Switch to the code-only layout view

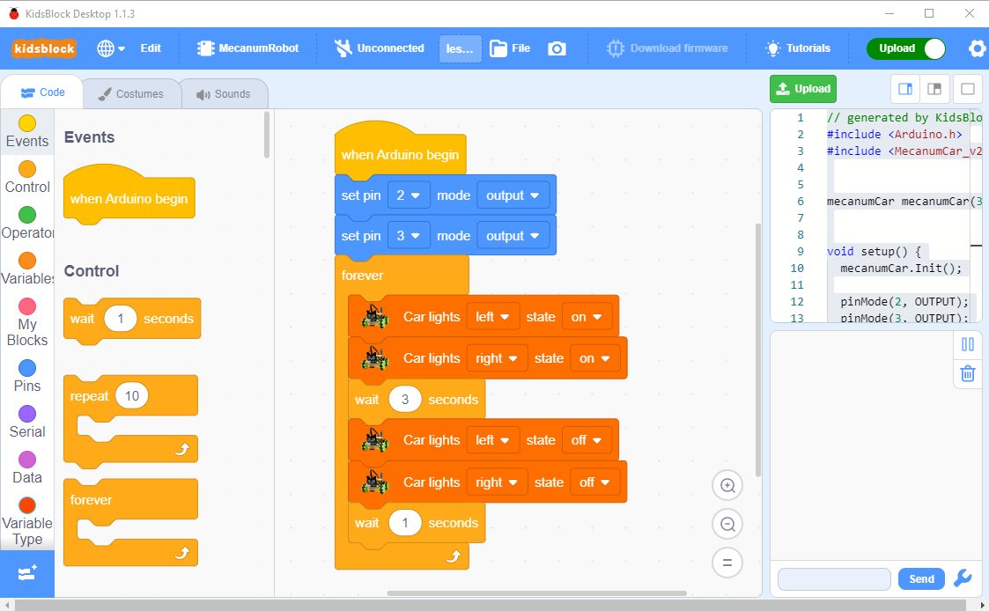click(x=967, y=89)
